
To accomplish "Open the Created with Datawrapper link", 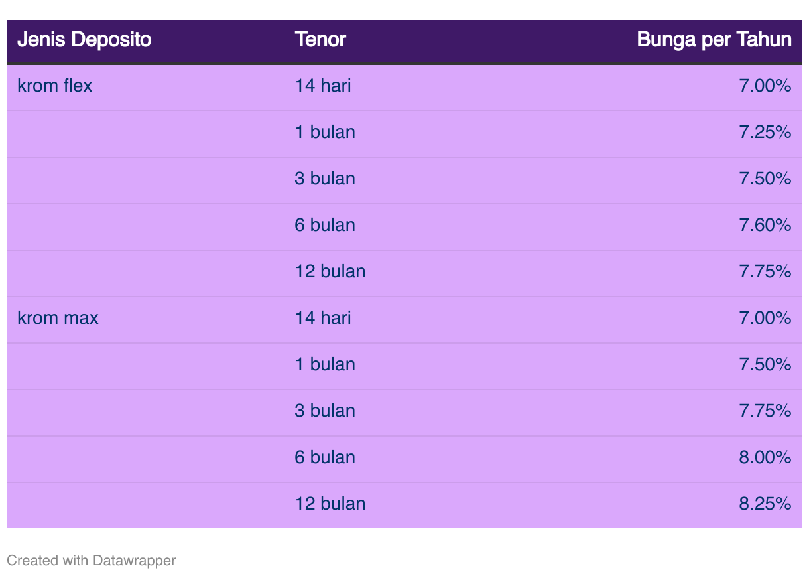I will [92, 560].
